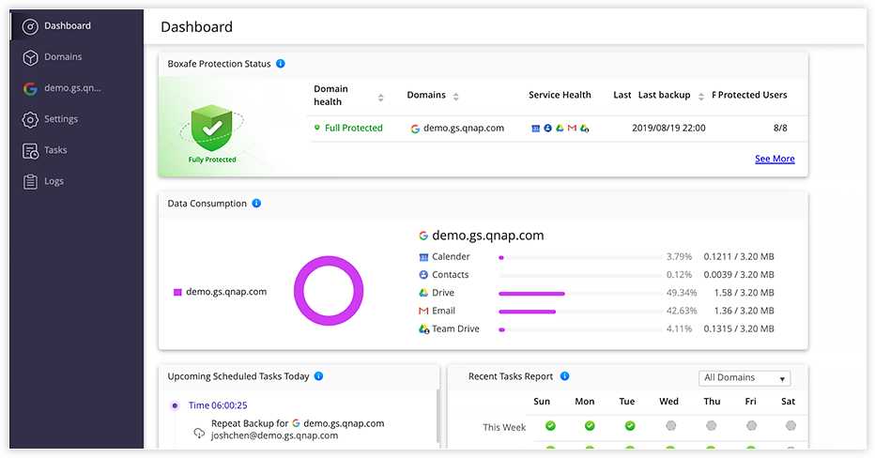875x458 pixels.
Task: Sort by Domain health column
Action: 380,98
